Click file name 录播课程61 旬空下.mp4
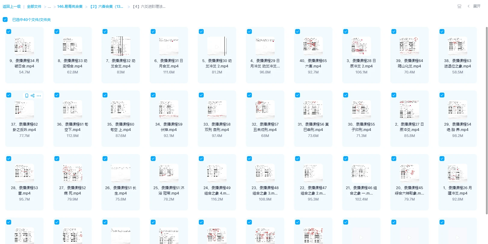This screenshot has height=244, width=488. (x=73, y=127)
